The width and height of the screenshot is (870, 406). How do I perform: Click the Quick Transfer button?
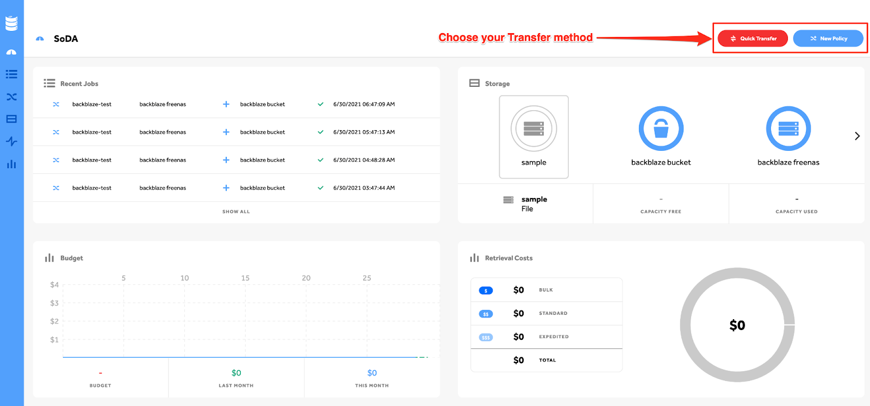pyautogui.click(x=753, y=39)
